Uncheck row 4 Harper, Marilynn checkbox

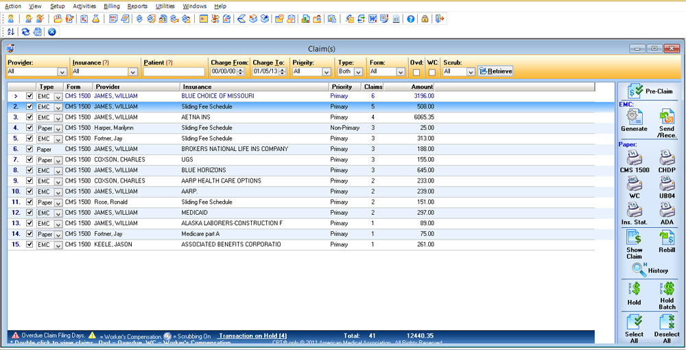point(29,128)
